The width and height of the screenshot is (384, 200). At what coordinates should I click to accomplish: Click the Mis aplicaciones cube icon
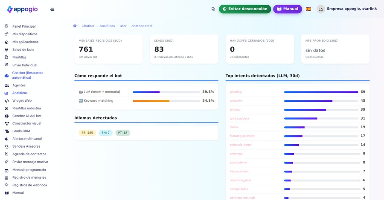pos(6,42)
